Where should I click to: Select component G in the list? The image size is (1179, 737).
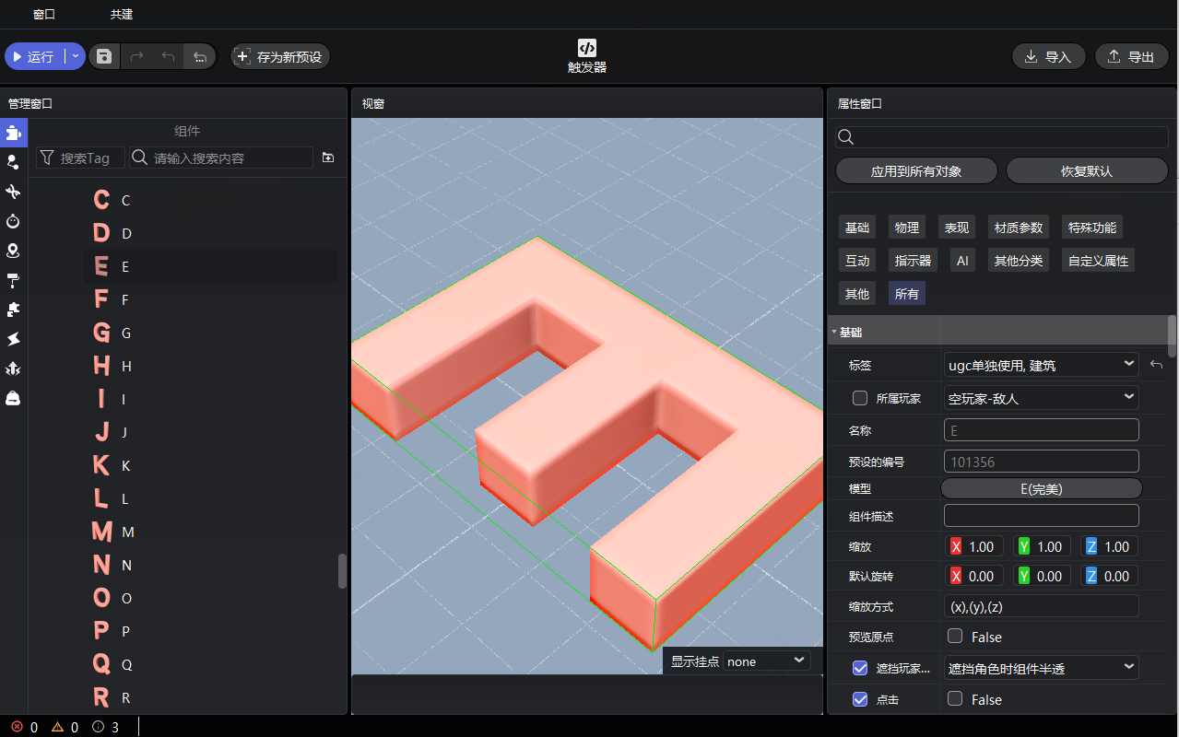coord(126,333)
